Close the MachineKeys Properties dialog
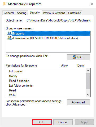The image size is (96, 127). (x=92, y=4)
